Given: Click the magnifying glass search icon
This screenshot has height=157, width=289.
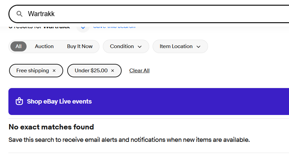Looking at the screenshot, I should 19,14.
